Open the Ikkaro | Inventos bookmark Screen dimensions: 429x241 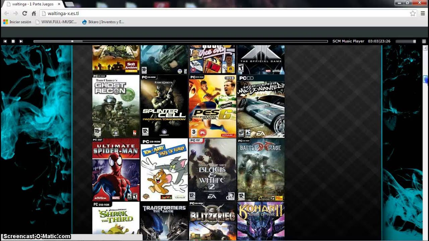point(103,22)
